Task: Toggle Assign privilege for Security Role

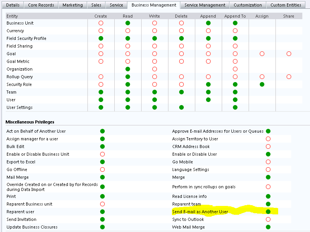Action: (262, 84)
